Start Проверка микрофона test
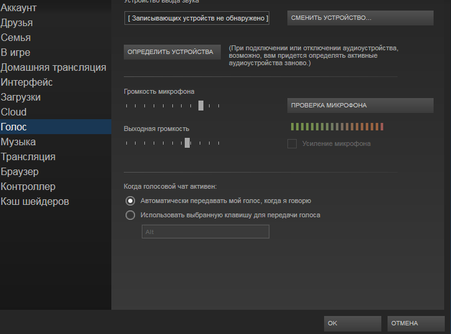 (360, 106)
